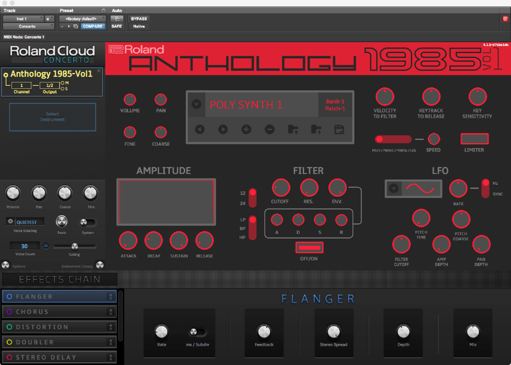
Task: Toggle the S solo radio on instrument slot
Action: 63,89
